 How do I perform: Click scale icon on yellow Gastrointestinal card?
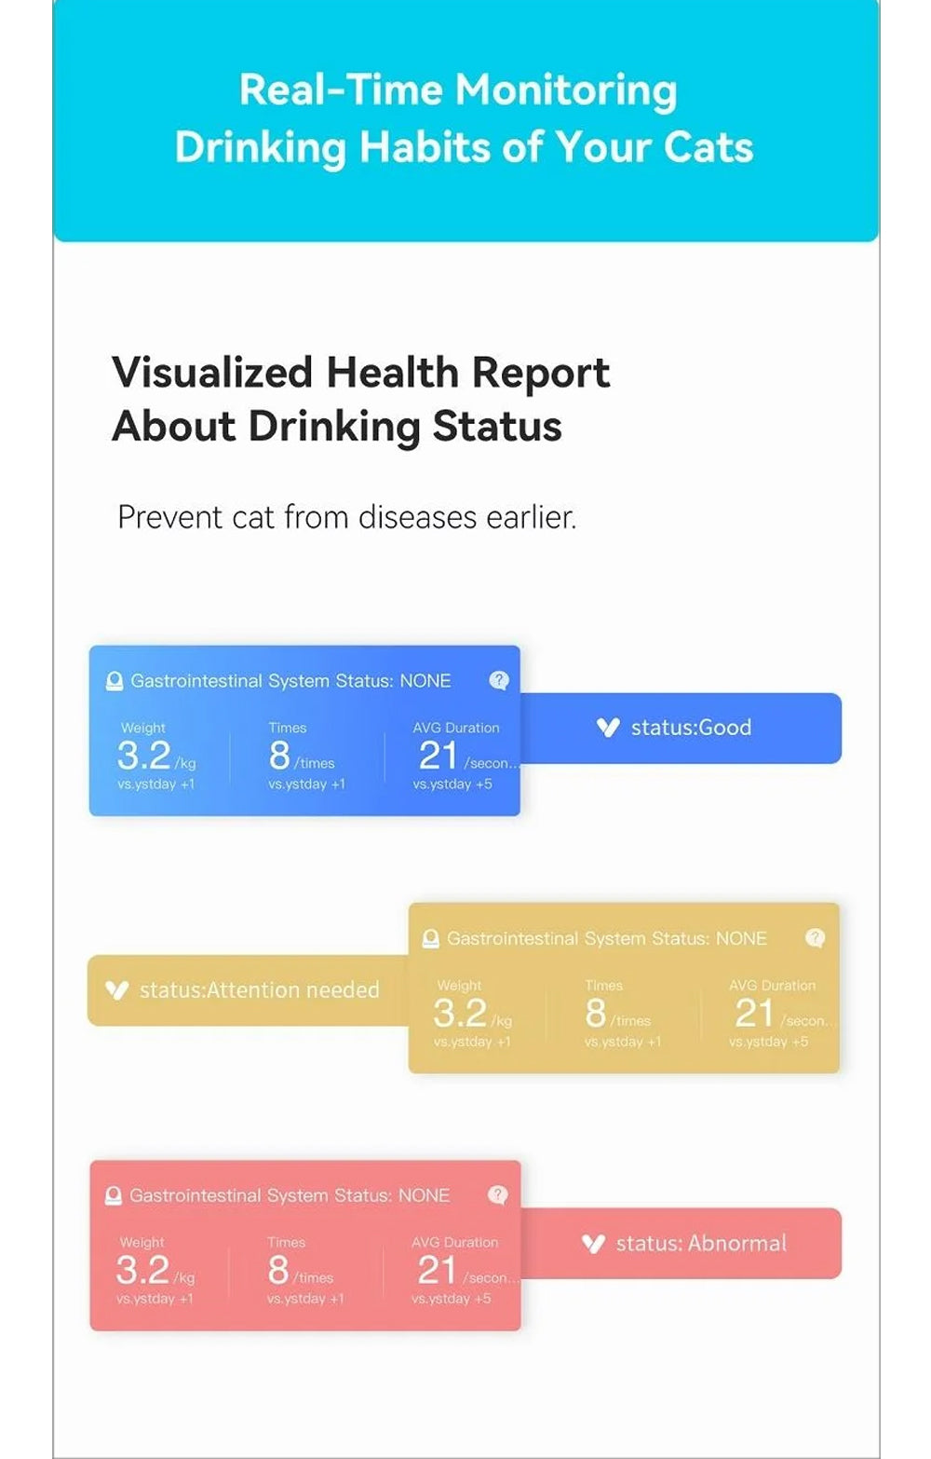tap(430, 938)
